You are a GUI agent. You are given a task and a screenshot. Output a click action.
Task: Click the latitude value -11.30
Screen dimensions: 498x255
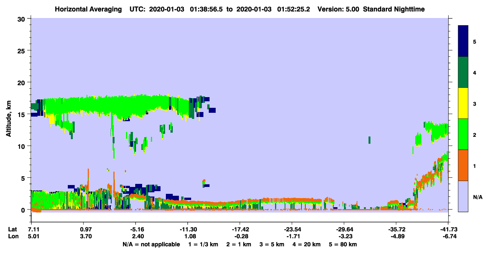[x=188, y=229]
